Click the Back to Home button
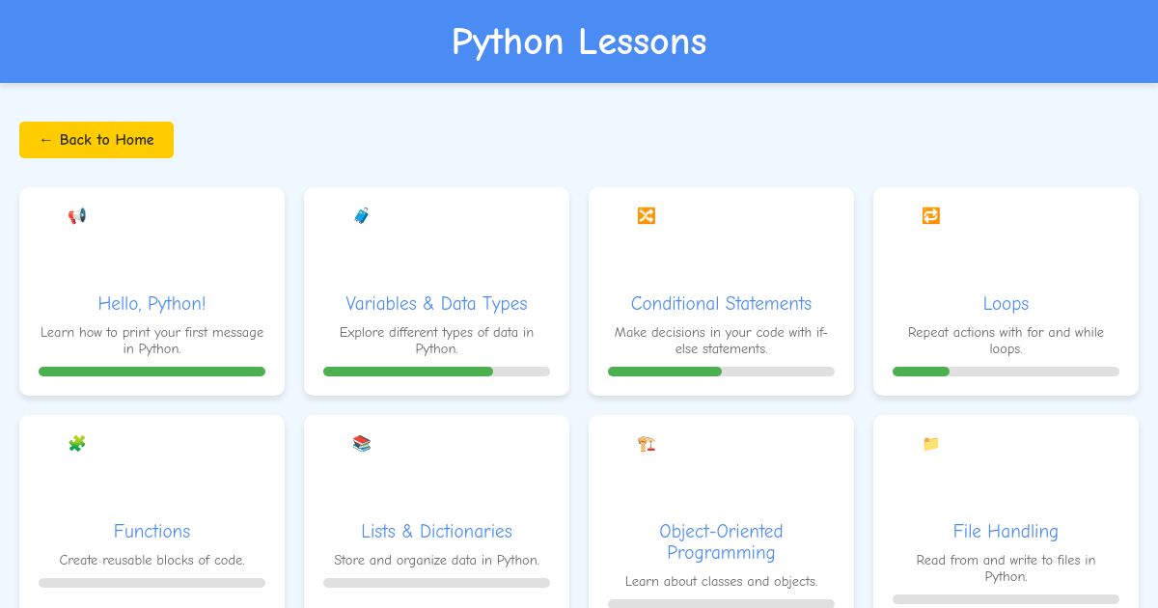Viewport: 1158px width, 608px height. pos(96,139)
